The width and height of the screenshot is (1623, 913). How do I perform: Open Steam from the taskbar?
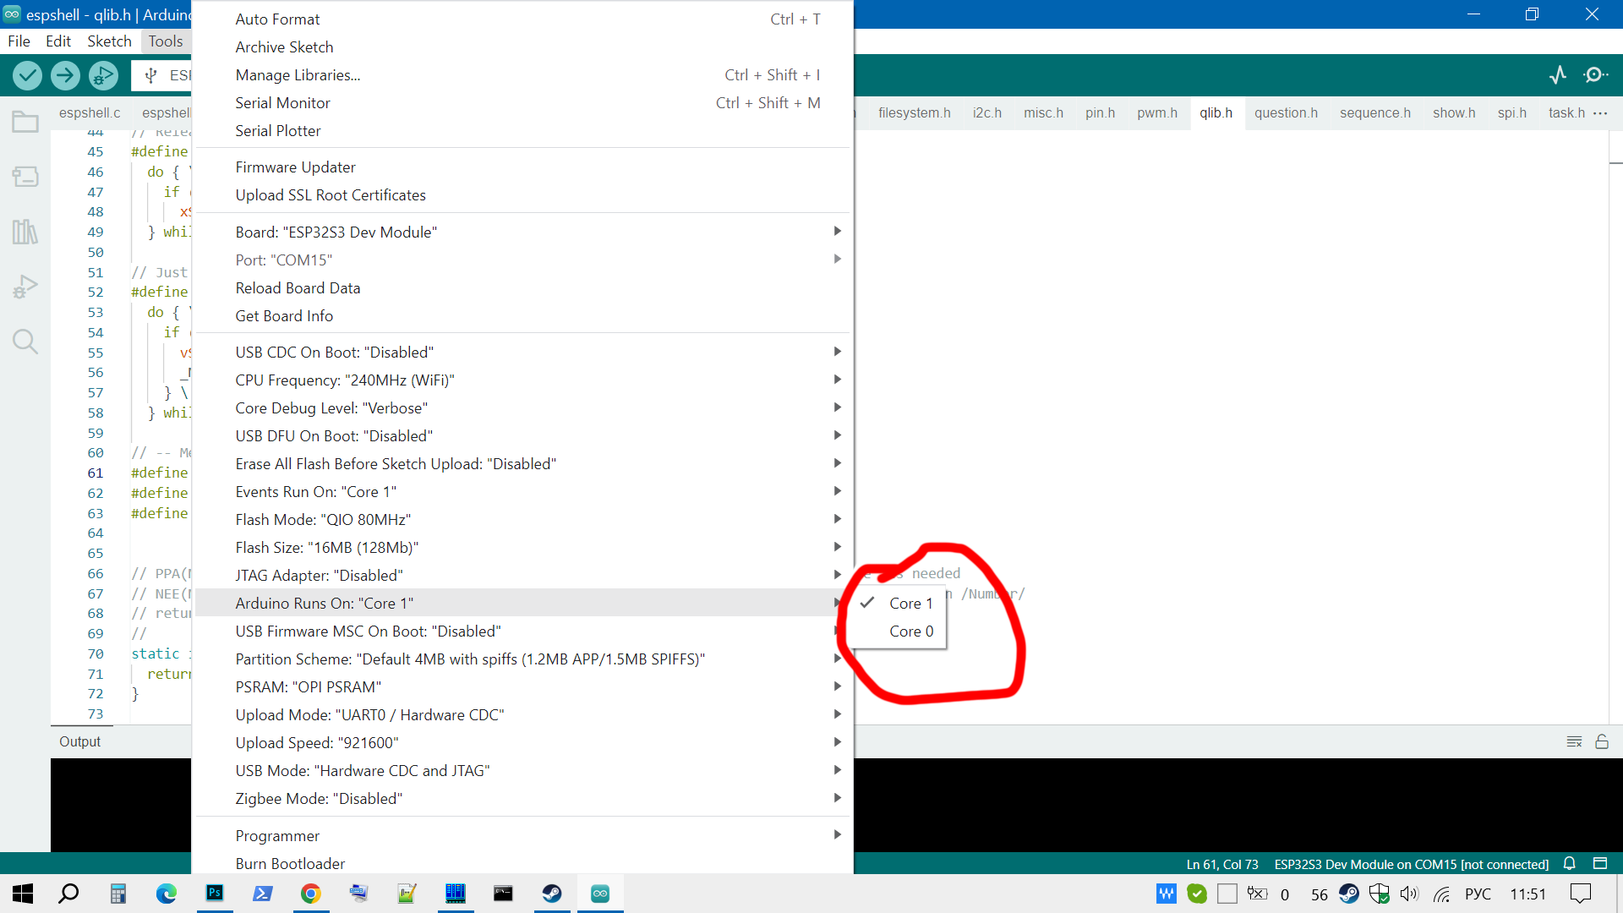coord(552,894)
